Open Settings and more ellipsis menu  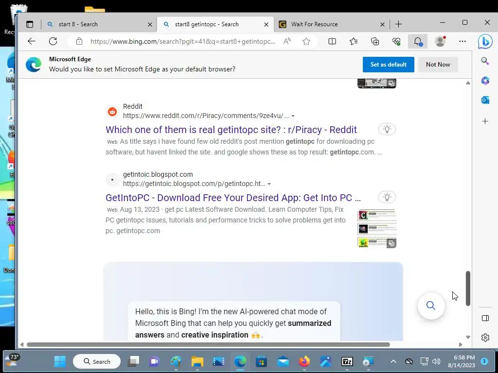tap(462, 41)
